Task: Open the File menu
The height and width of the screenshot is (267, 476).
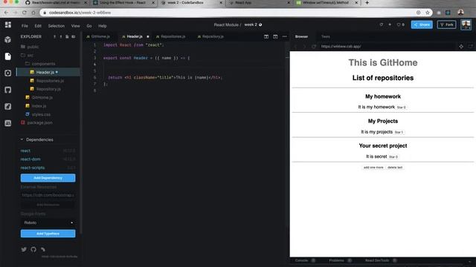Action: (25, 26)
